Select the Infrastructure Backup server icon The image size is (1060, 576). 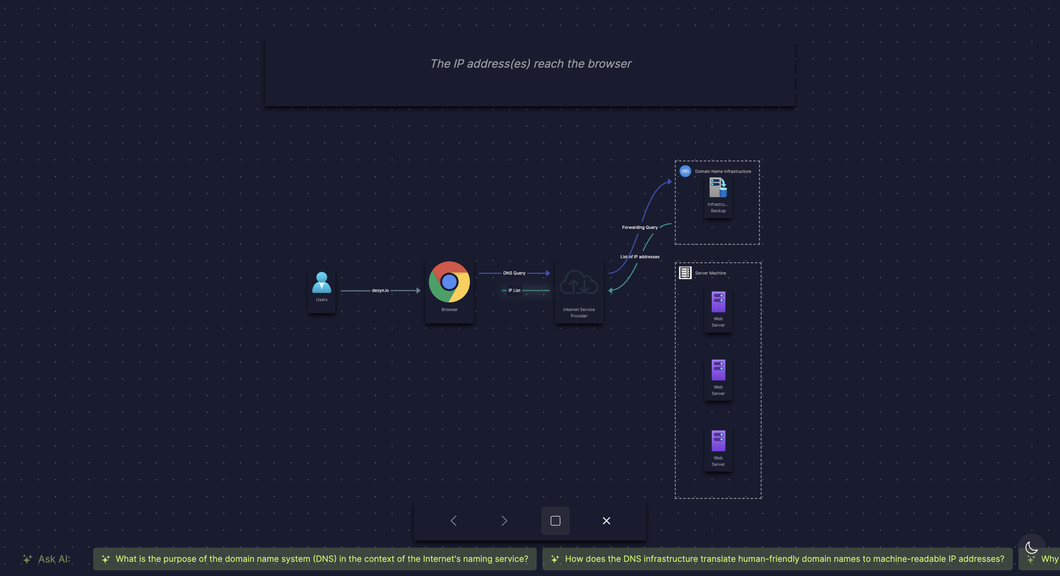pos(718,188)
